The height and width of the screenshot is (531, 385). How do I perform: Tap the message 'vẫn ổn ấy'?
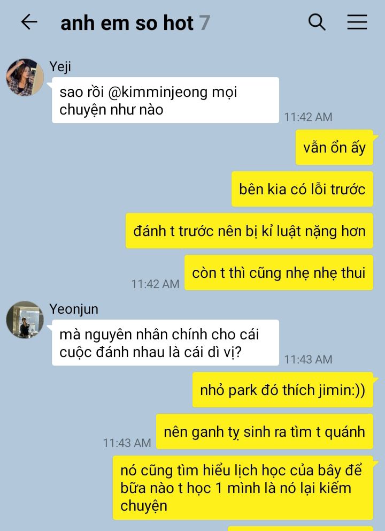pyautogui.click(x=334, y=147)
